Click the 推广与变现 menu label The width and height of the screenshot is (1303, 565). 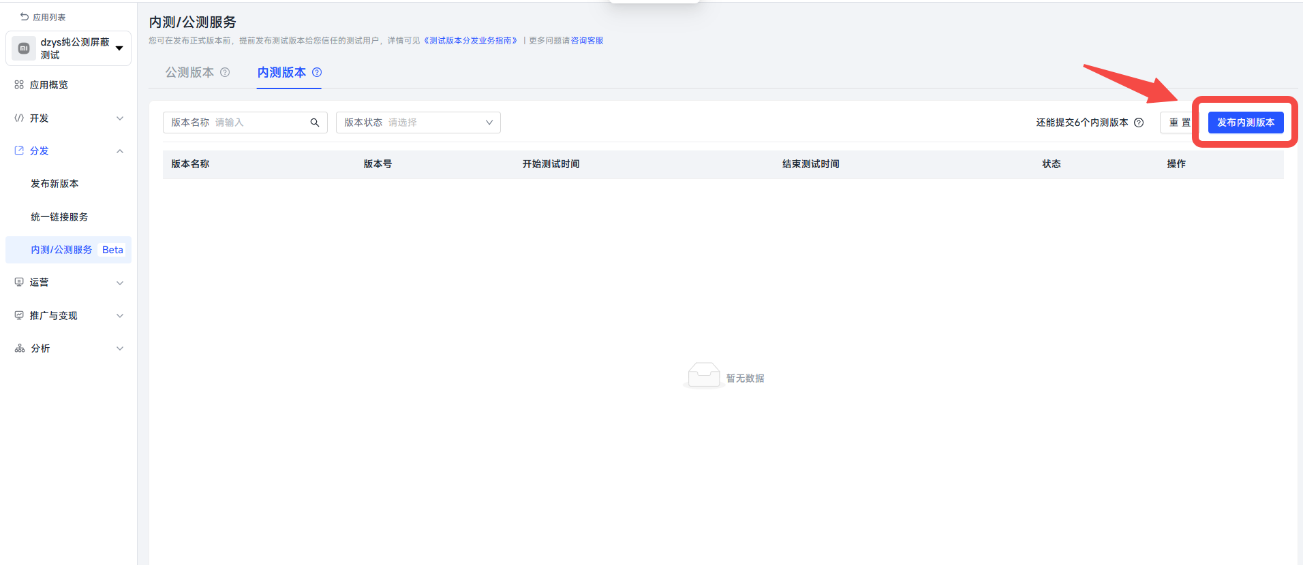53,316
